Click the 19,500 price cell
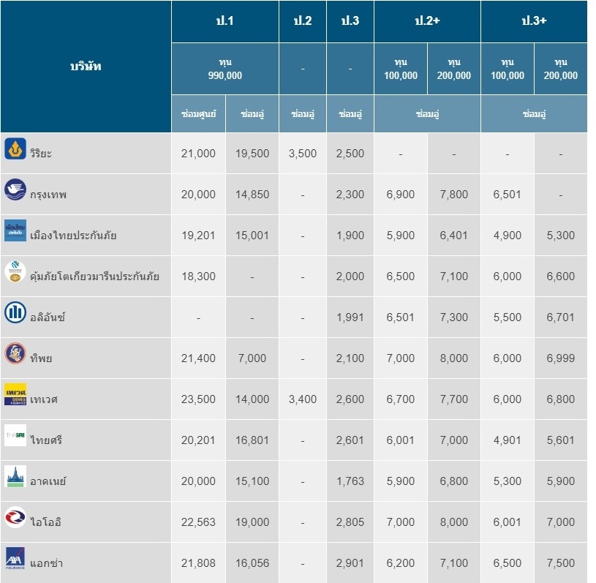596x583 pixels. pyautogui.click(x=252, y=154)
